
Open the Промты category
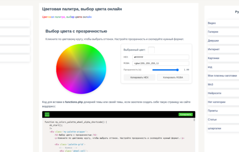(213, 111)
